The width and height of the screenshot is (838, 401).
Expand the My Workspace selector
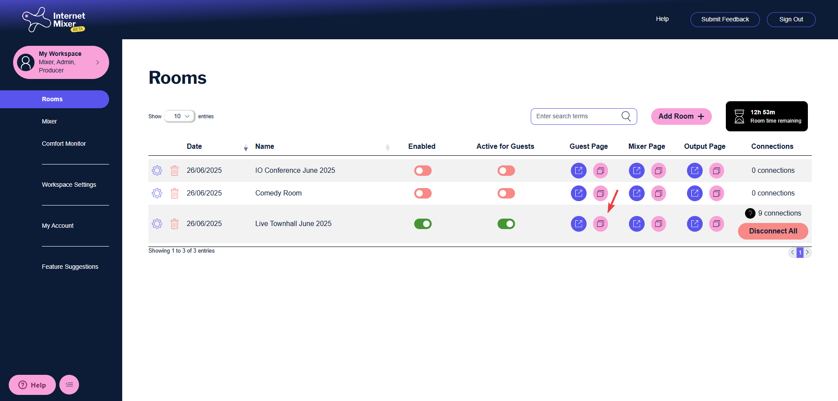[61, 62]
